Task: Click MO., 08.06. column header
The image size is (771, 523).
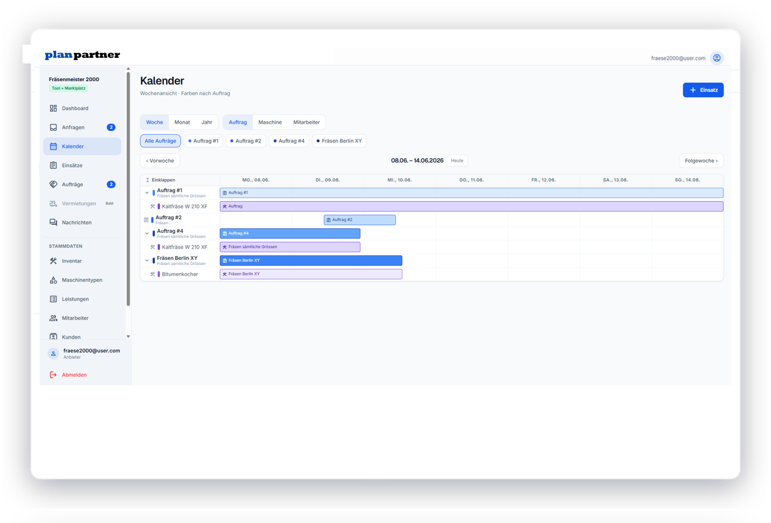Action: click(x=256, y=180)
